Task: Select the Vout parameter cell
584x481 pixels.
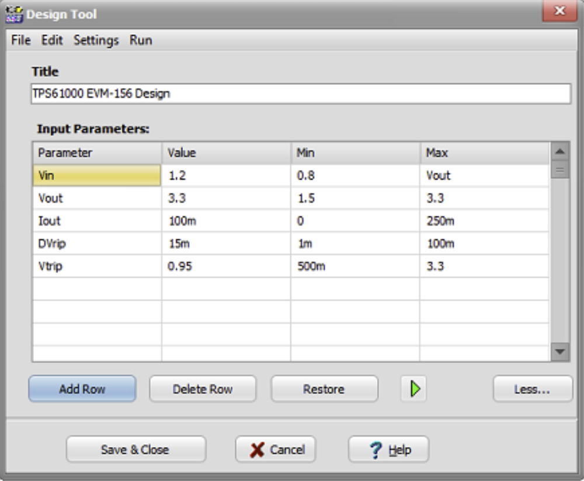Action: 97,198
